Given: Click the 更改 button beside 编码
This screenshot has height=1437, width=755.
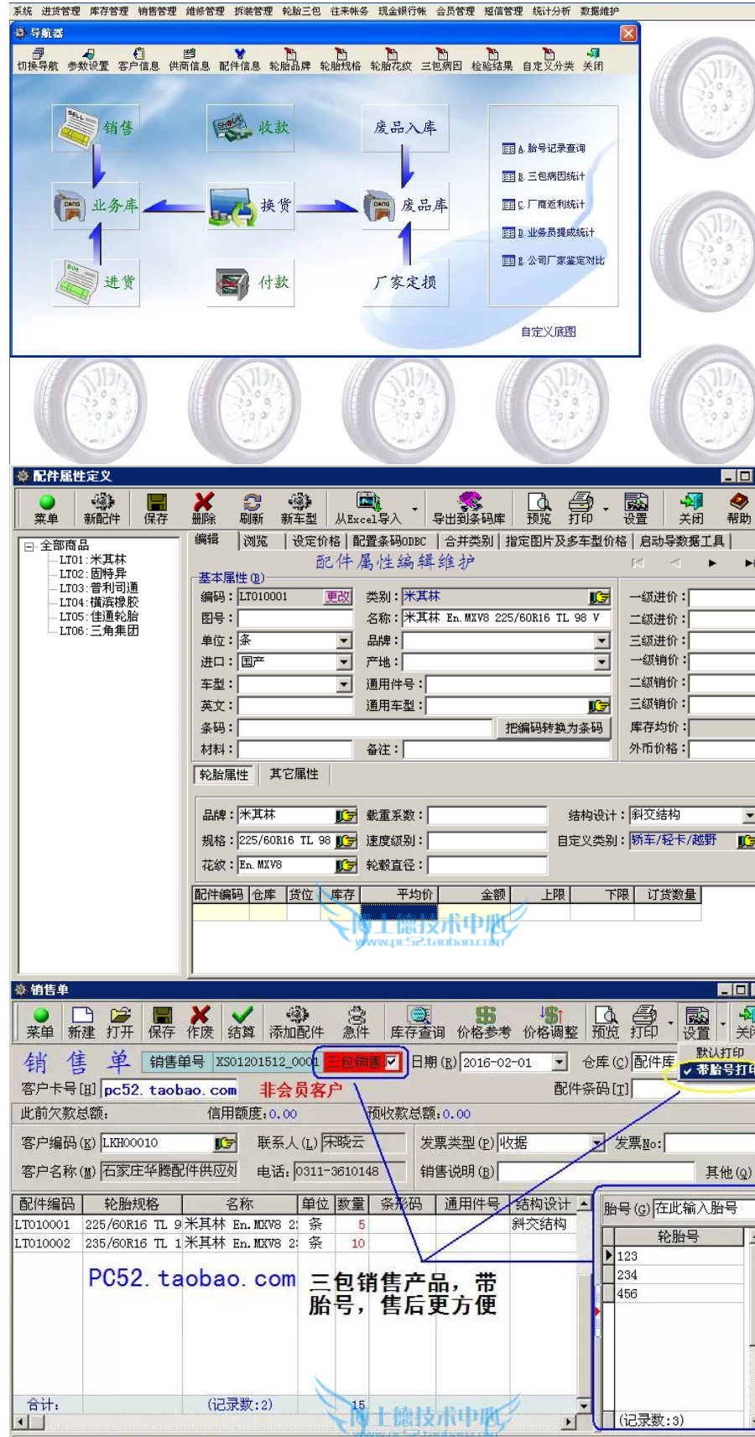Looking at the screenshot, I should pos(338,597).
